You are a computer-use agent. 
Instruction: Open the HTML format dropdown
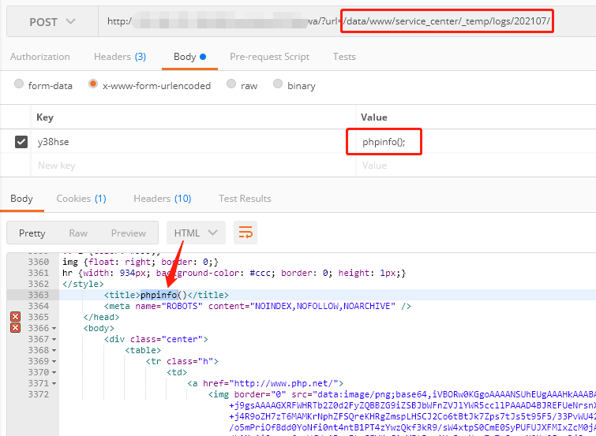[196, 233]
